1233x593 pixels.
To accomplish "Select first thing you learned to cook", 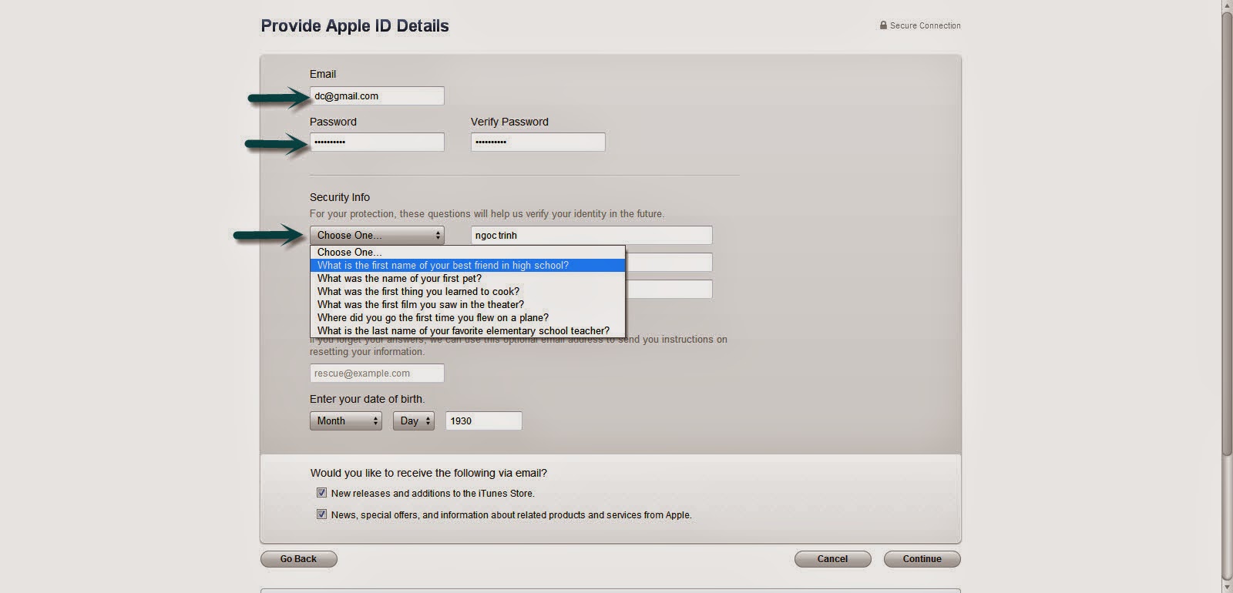I will (x=467, y=292).
